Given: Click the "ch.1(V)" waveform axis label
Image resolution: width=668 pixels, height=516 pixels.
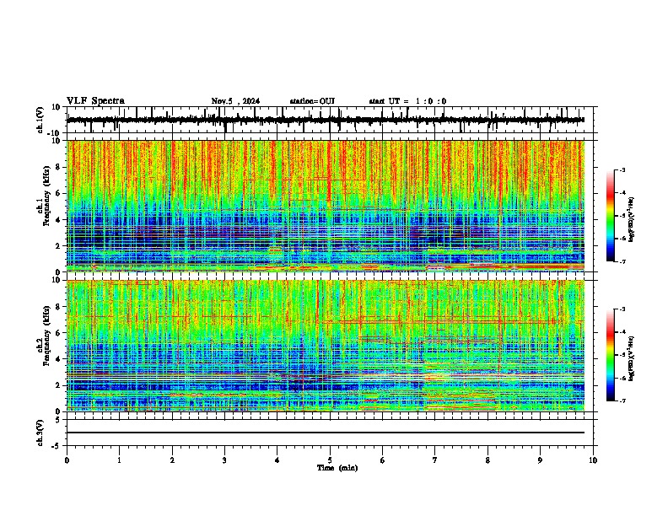Looking at the screenshot, I should (x=40, y=120).
